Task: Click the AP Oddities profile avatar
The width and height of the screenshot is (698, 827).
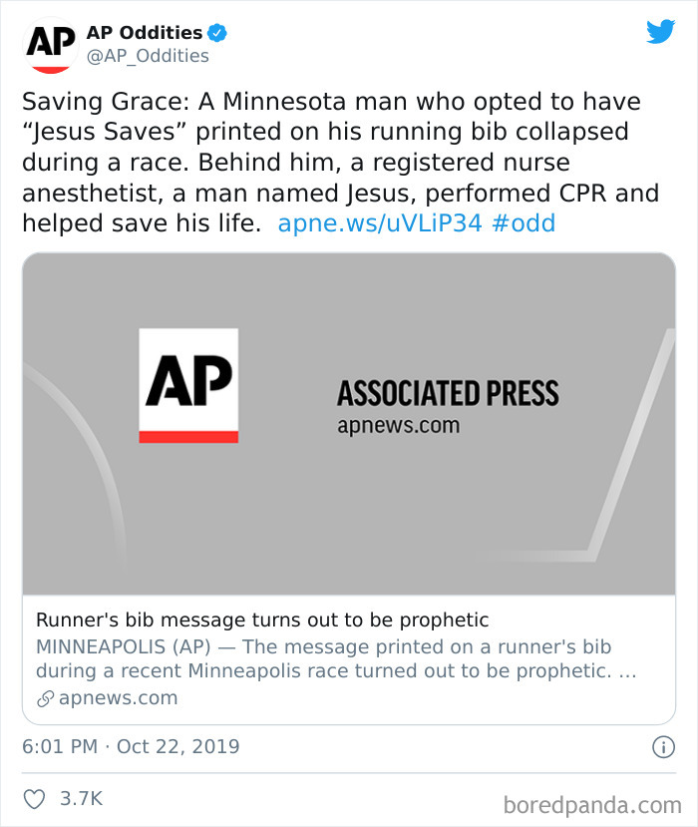Action: click(46, 44)
